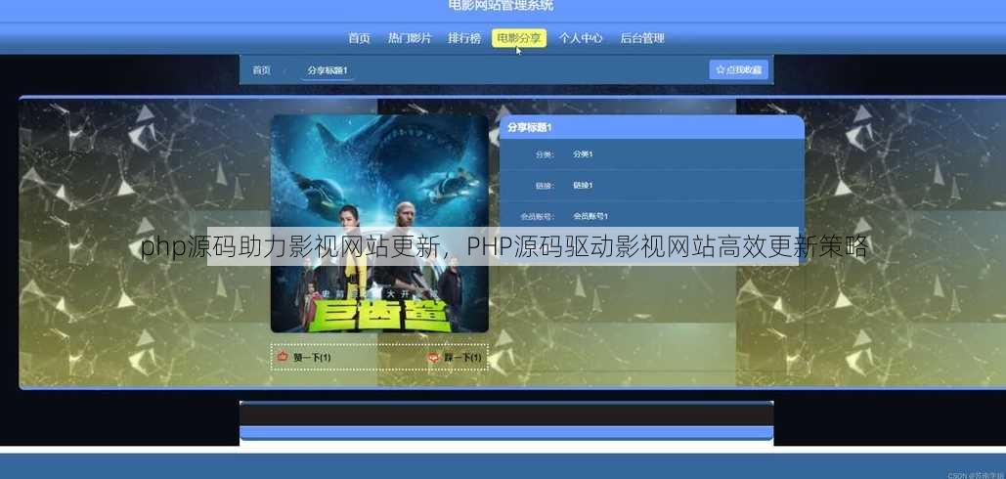1006x479 pixels.
Task: Click the 电影网站管理系统 site title
Action: tap(502, 6)
